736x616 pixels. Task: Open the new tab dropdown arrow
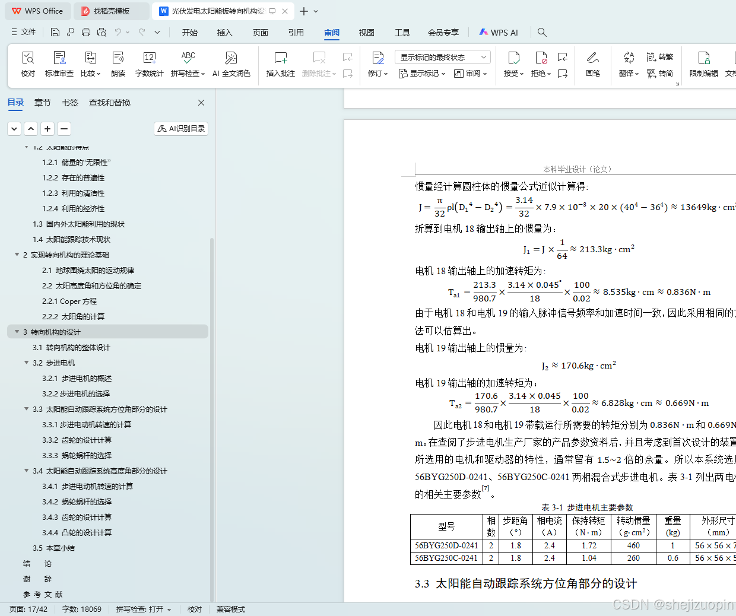pos(316,11)
